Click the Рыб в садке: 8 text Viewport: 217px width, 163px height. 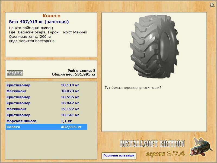coord(82,70)
